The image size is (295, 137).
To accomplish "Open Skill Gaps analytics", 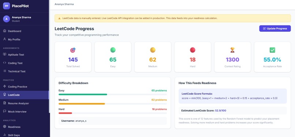I will pyautogui.click(x=25, y=135).
